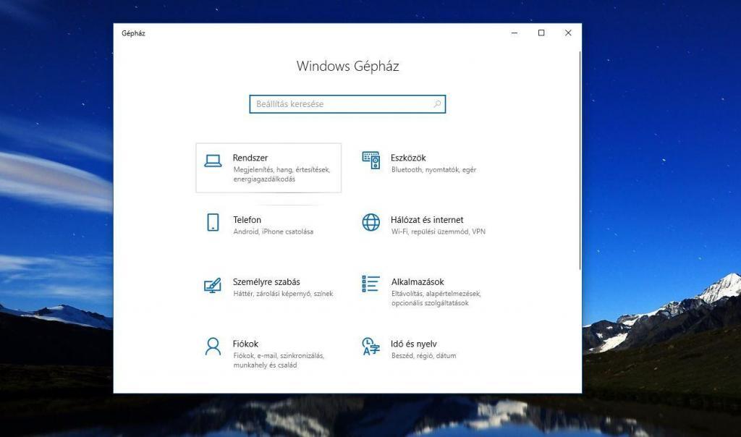Image resolution: width=741 pixels, height=437 pixels.
Task: Select the Eszközök category label
Action: [x=408, y=158]
